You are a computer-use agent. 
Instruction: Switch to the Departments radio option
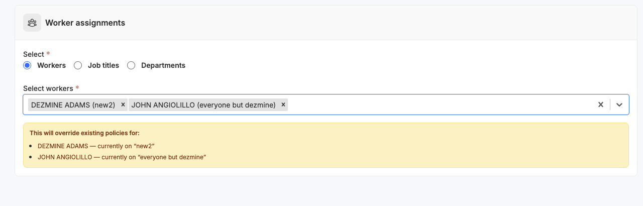131,65
